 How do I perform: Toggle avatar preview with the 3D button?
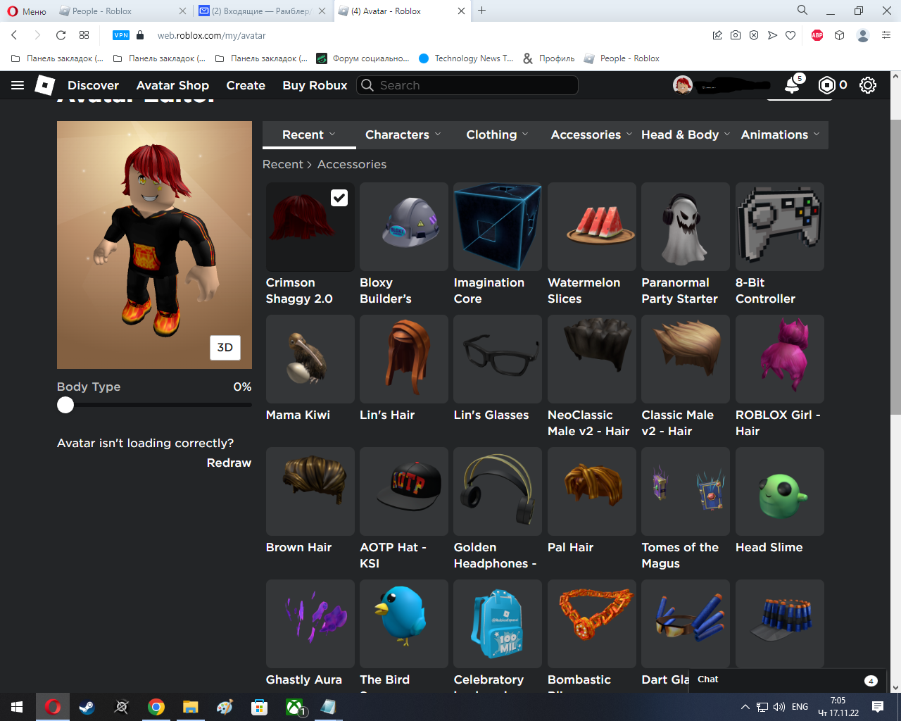click(x=225, y=347)
